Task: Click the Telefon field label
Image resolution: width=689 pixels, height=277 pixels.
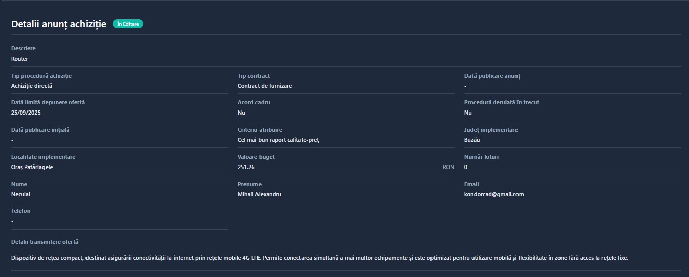Action: [x=21, y=211]
